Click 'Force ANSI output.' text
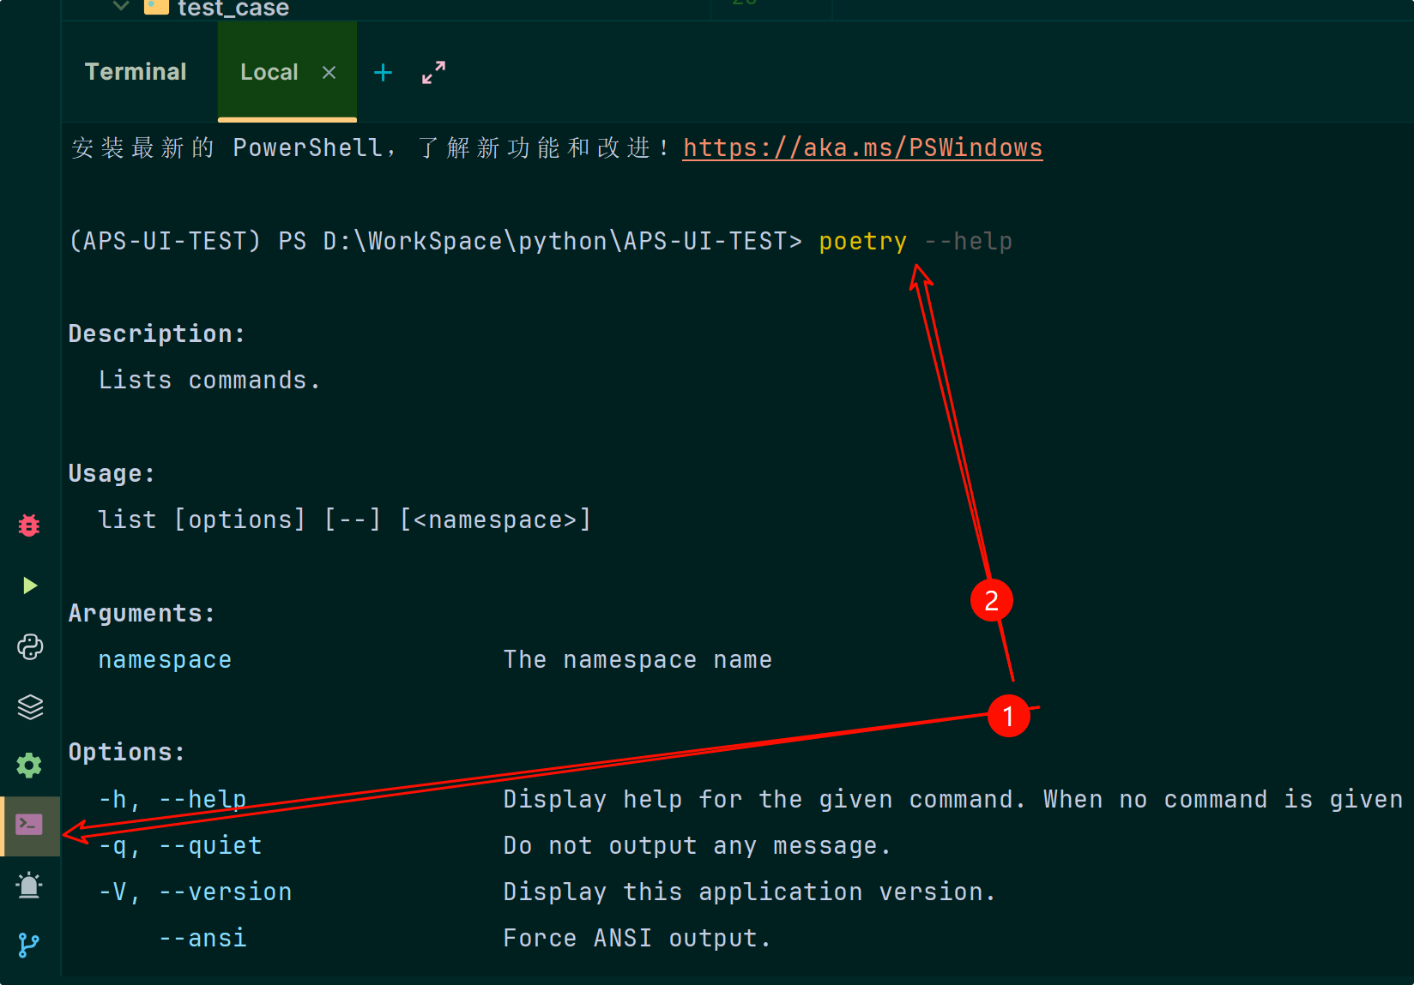 [637, 938]
